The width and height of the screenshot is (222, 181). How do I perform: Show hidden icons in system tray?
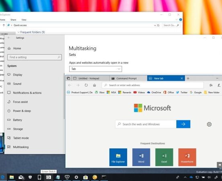click(x=185, y=177)
